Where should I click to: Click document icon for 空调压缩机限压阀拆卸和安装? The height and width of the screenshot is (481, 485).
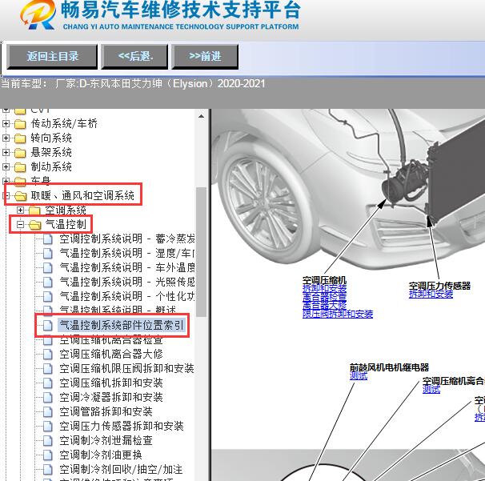48,368
